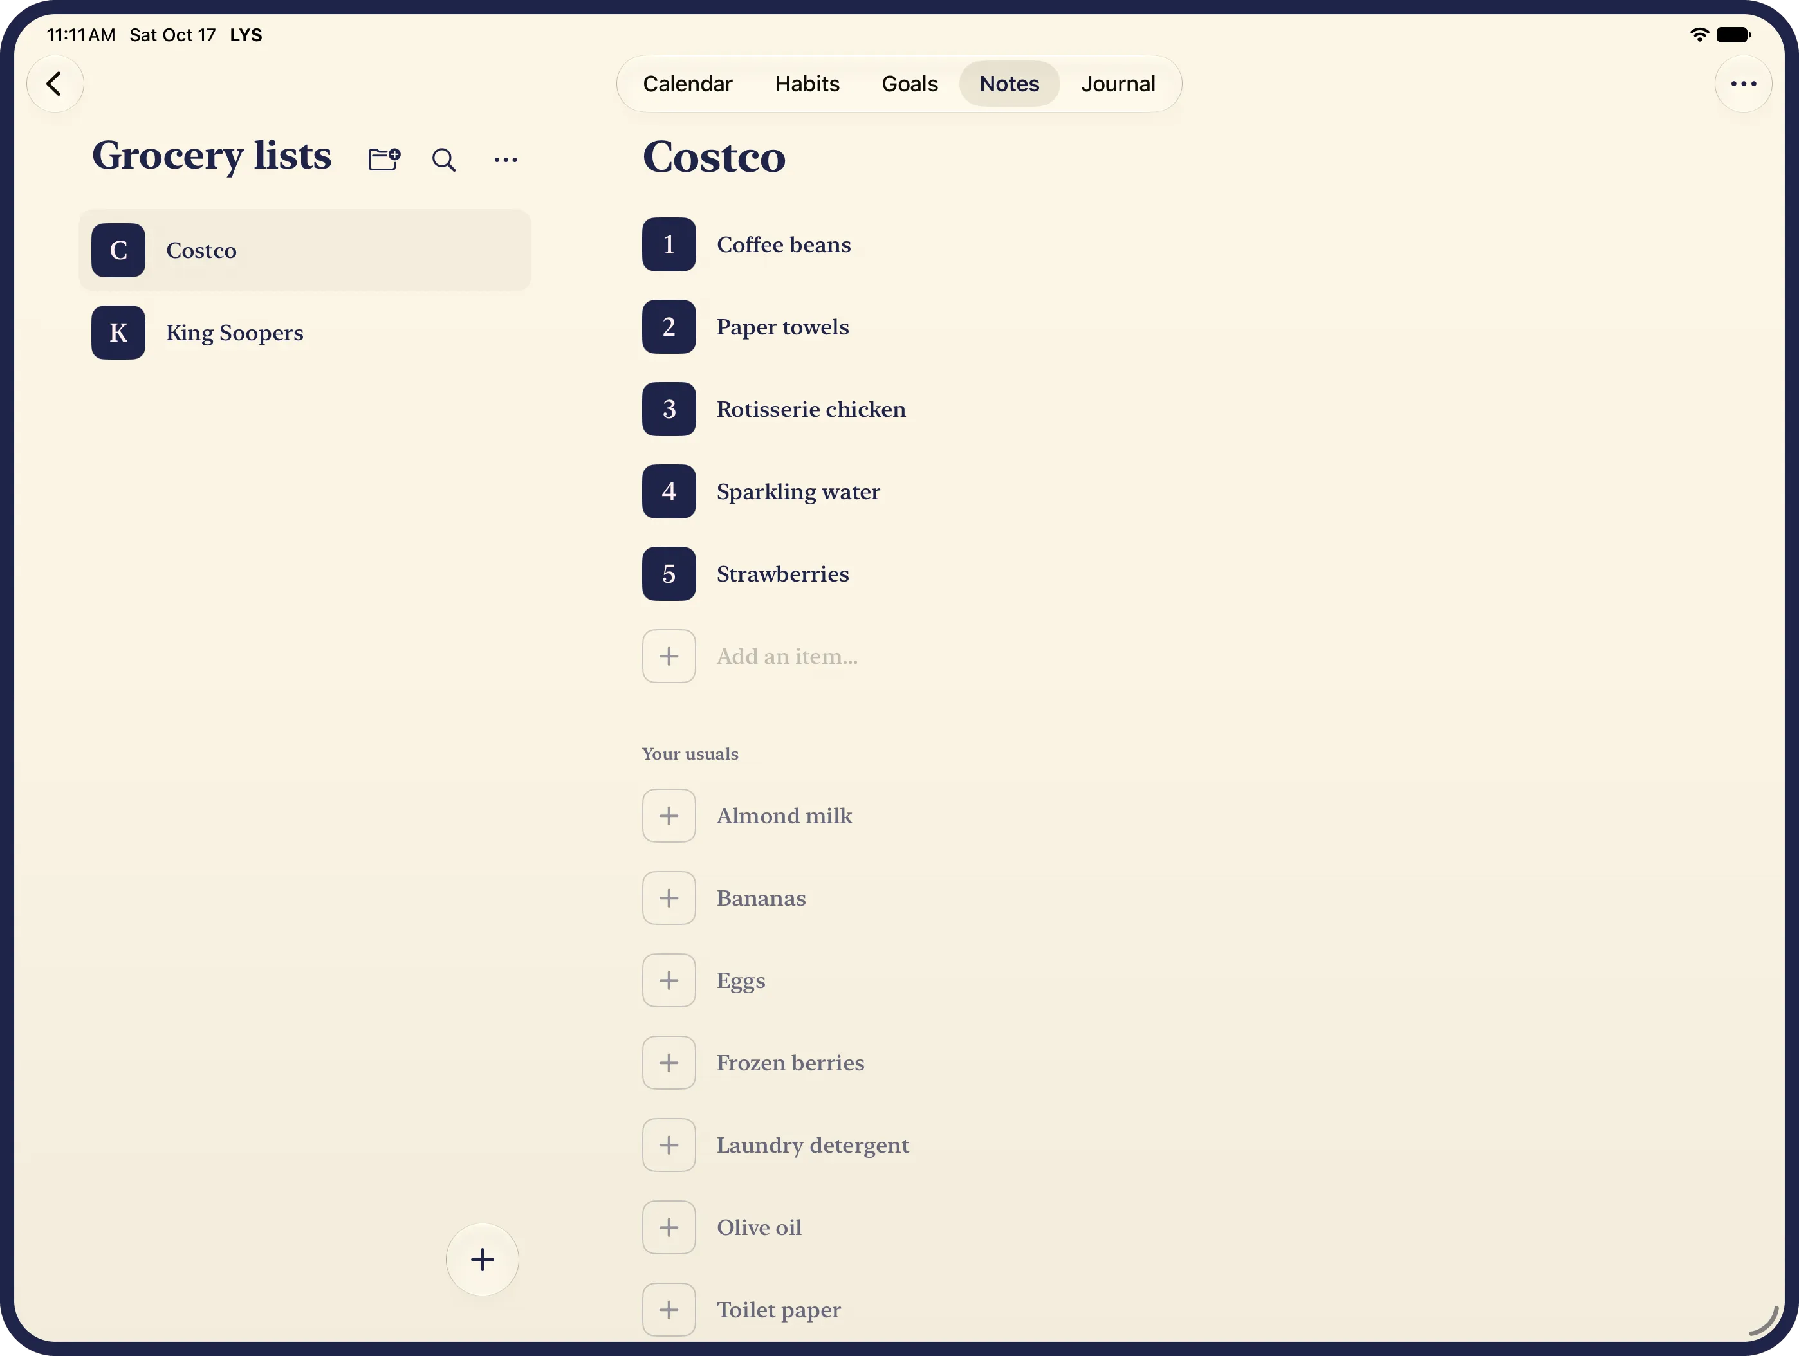The height and width of the screenshot is (1356, 1799).
Task: Open the Goals tab
Action: [909, 84]
